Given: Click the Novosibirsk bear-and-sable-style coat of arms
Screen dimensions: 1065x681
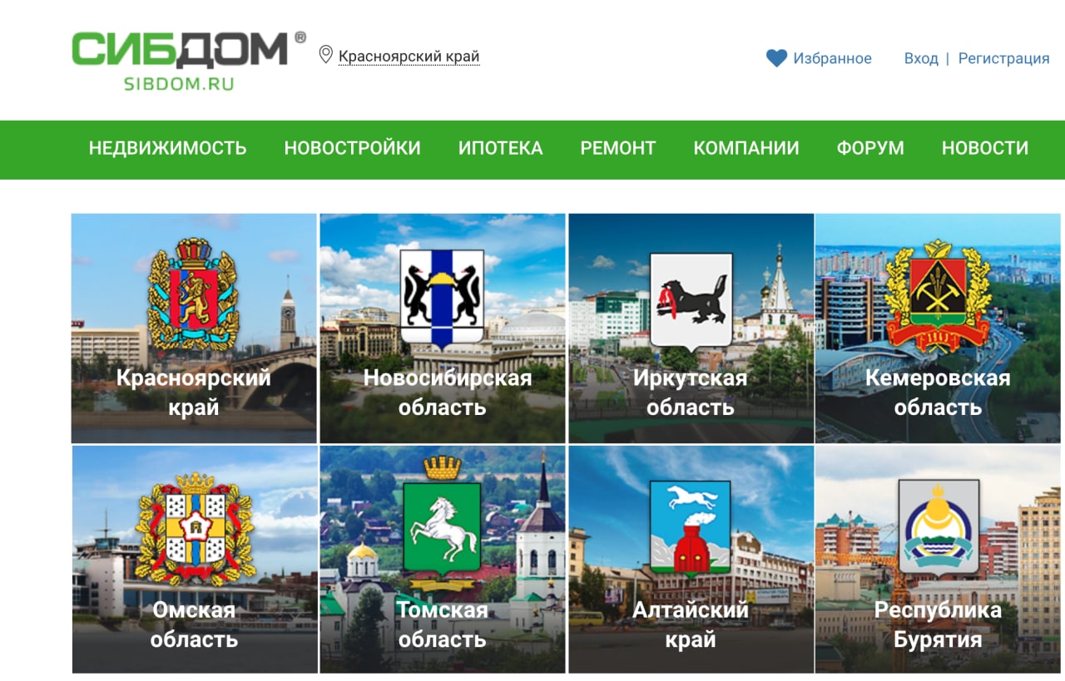Looking at the screenshot, I should [x=442, y=297].
